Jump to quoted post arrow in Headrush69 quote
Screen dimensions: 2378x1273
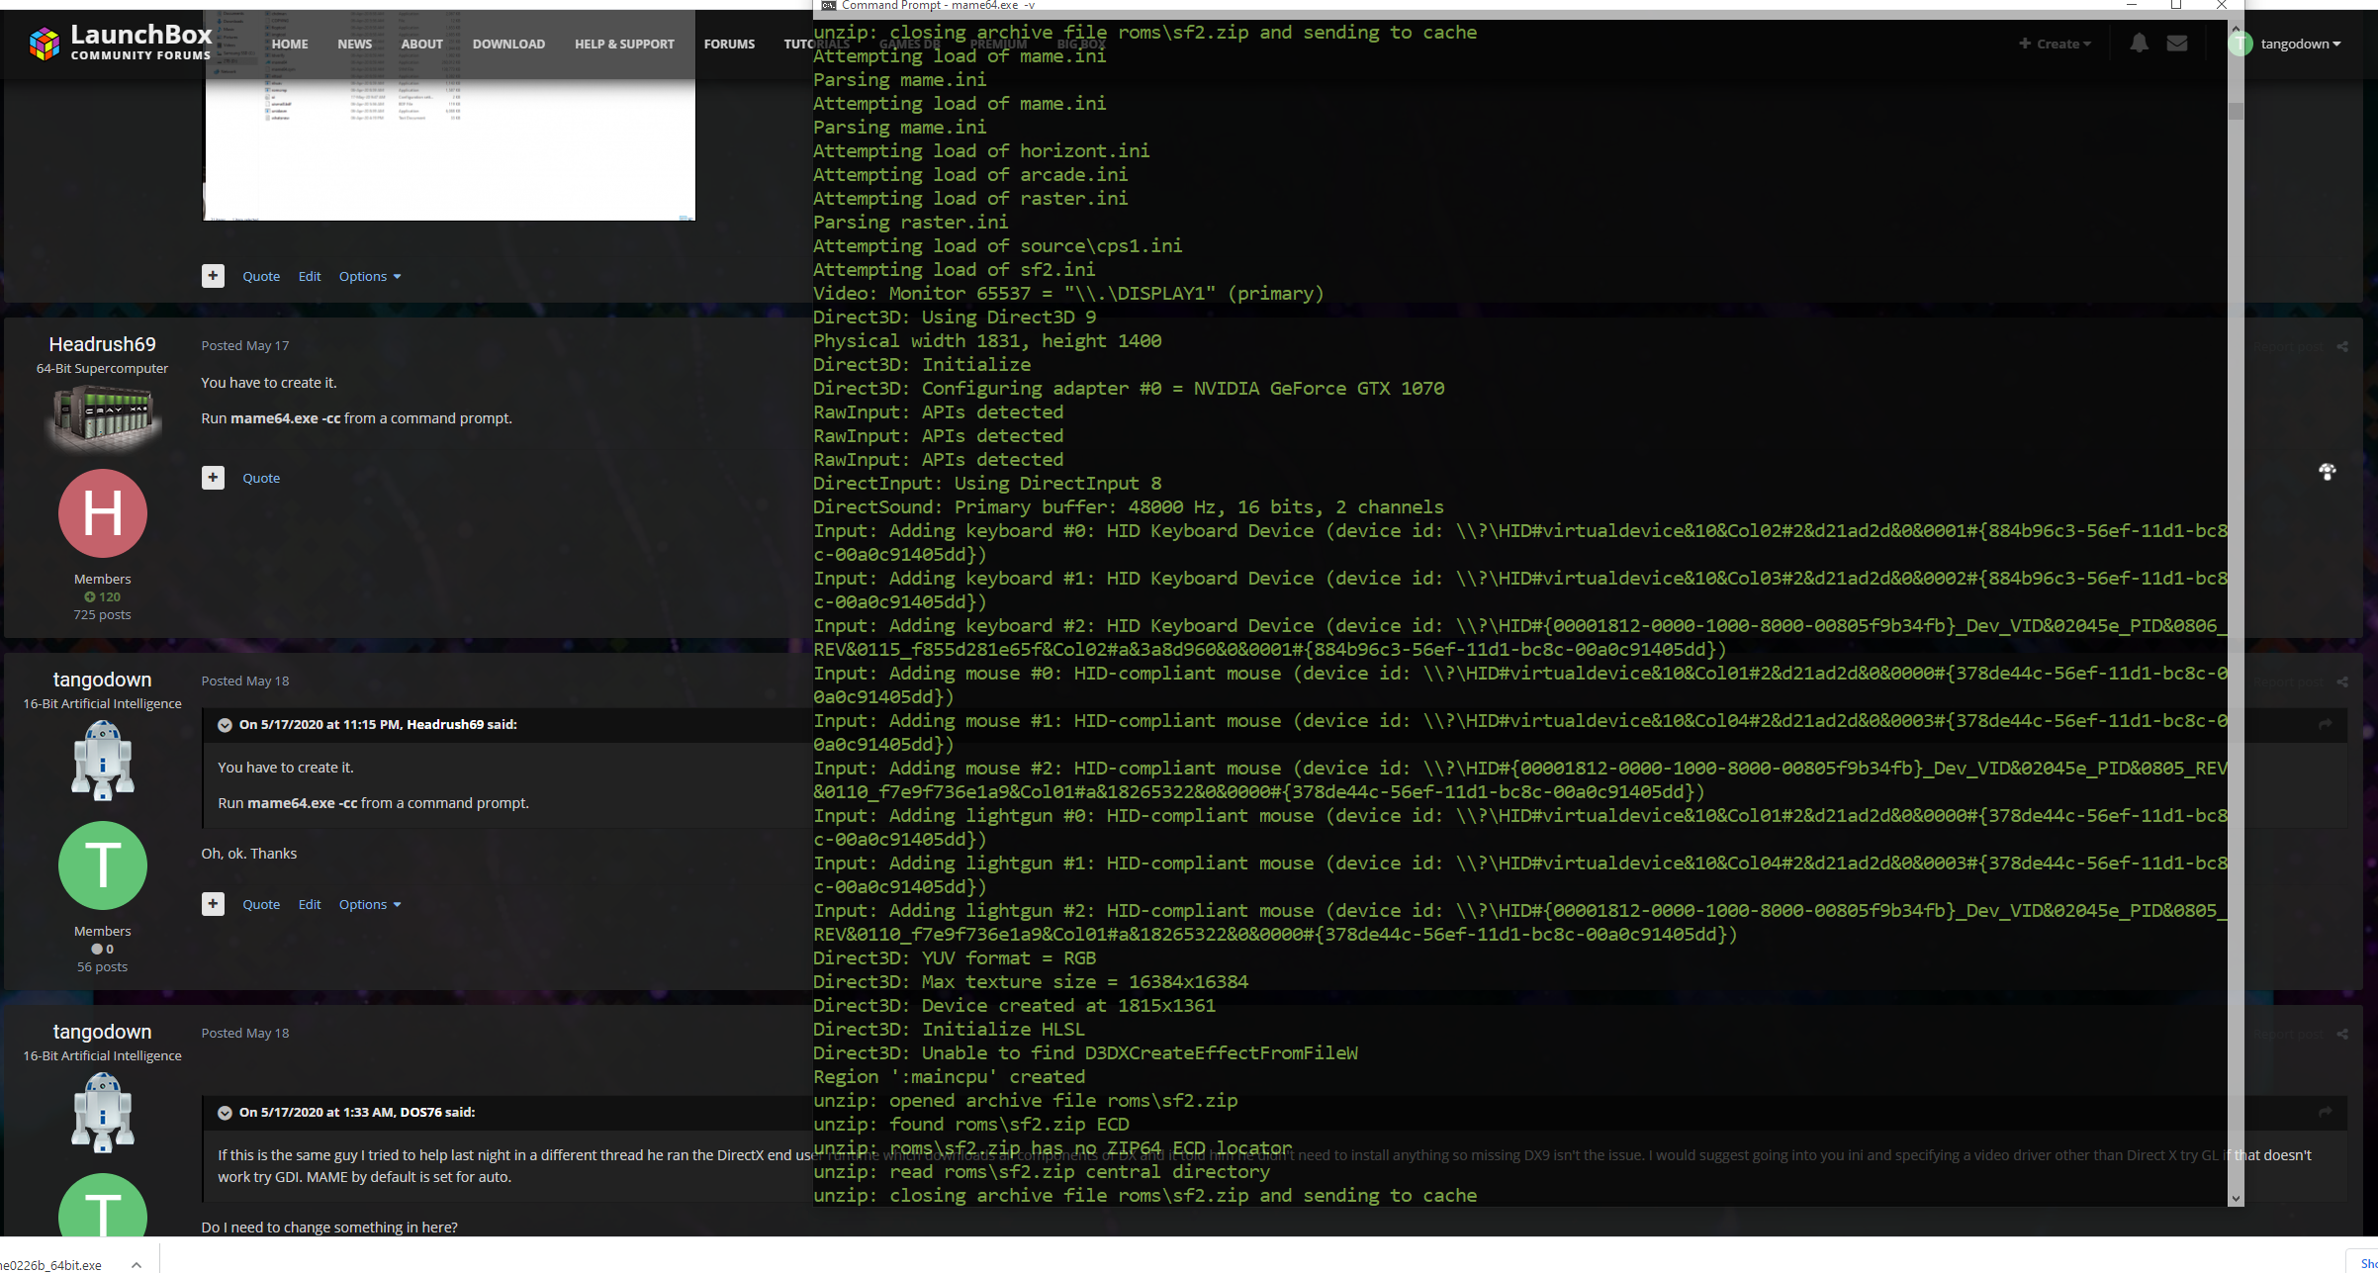[x=2325, y=725]
